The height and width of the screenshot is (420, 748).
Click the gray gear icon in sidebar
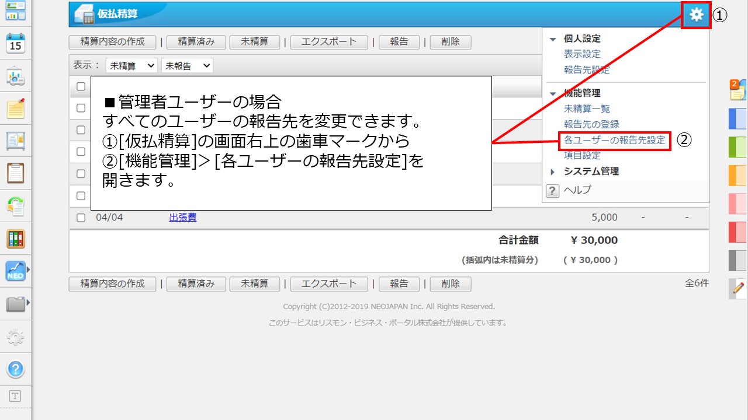point(16,337)
